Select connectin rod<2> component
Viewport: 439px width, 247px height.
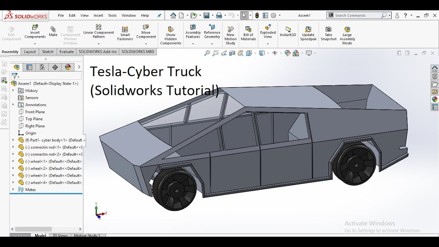pos(51,154)
